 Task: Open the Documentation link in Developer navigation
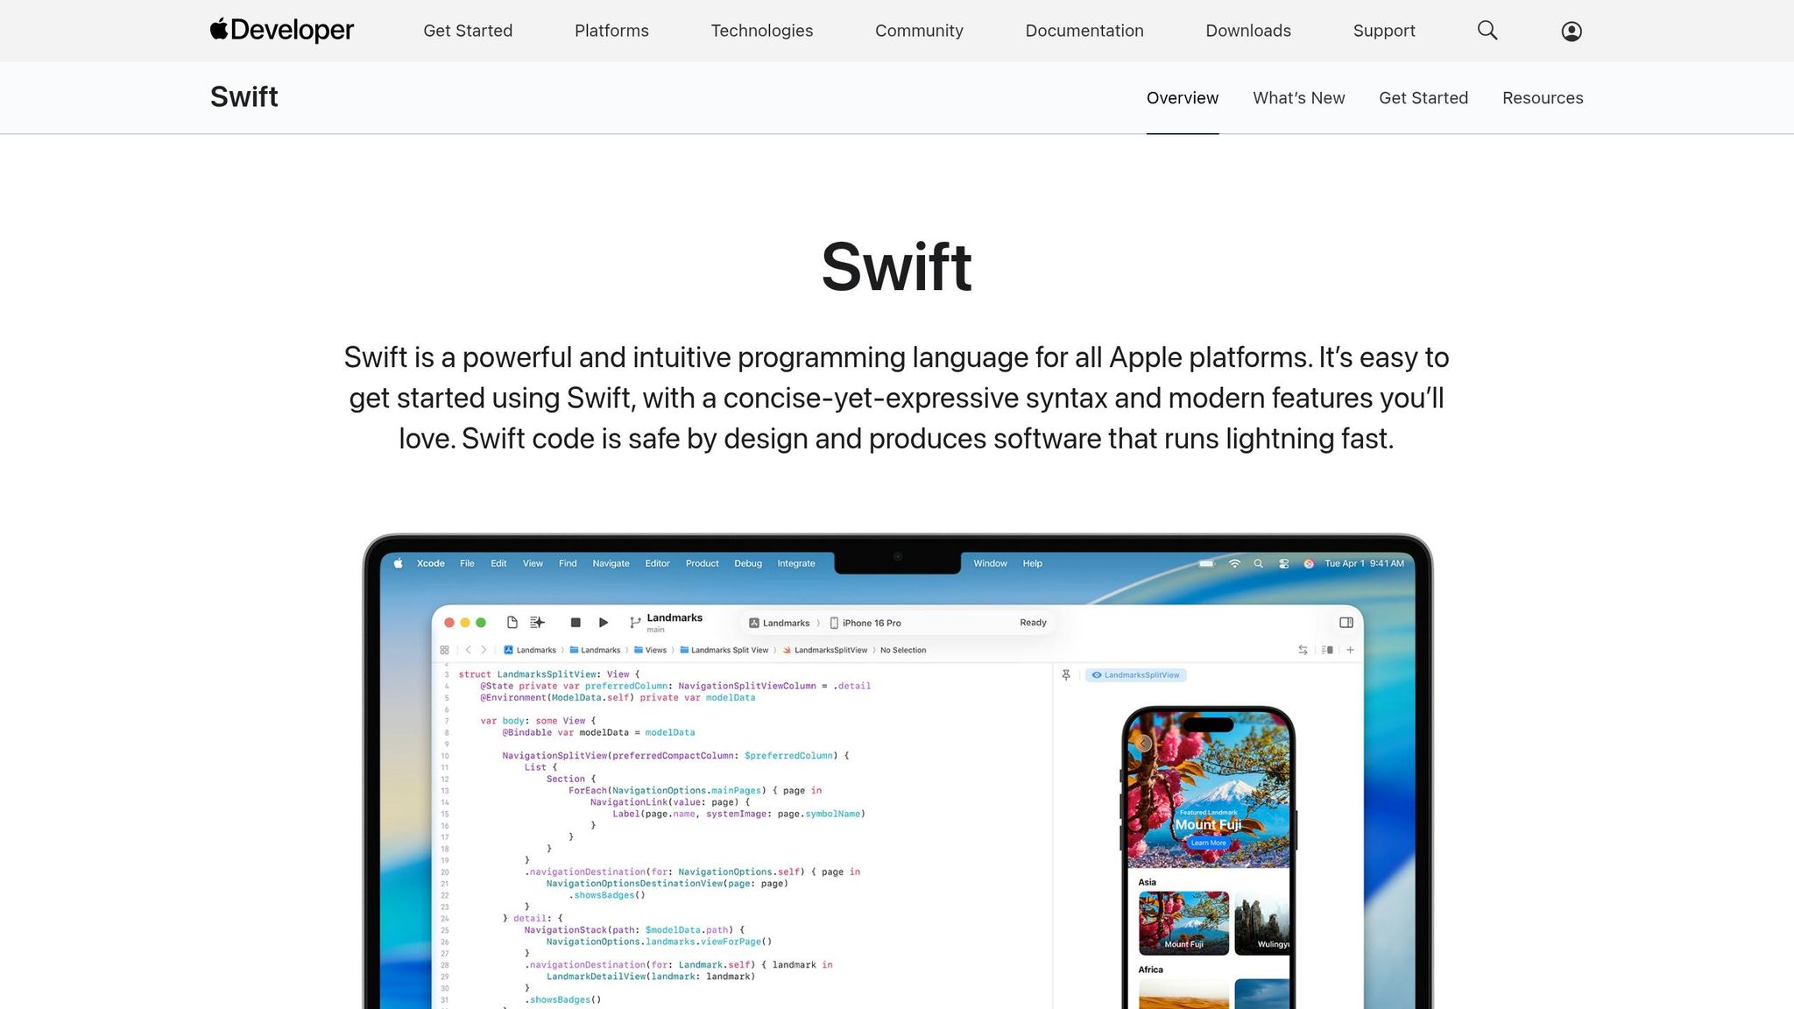[1084, 31]
